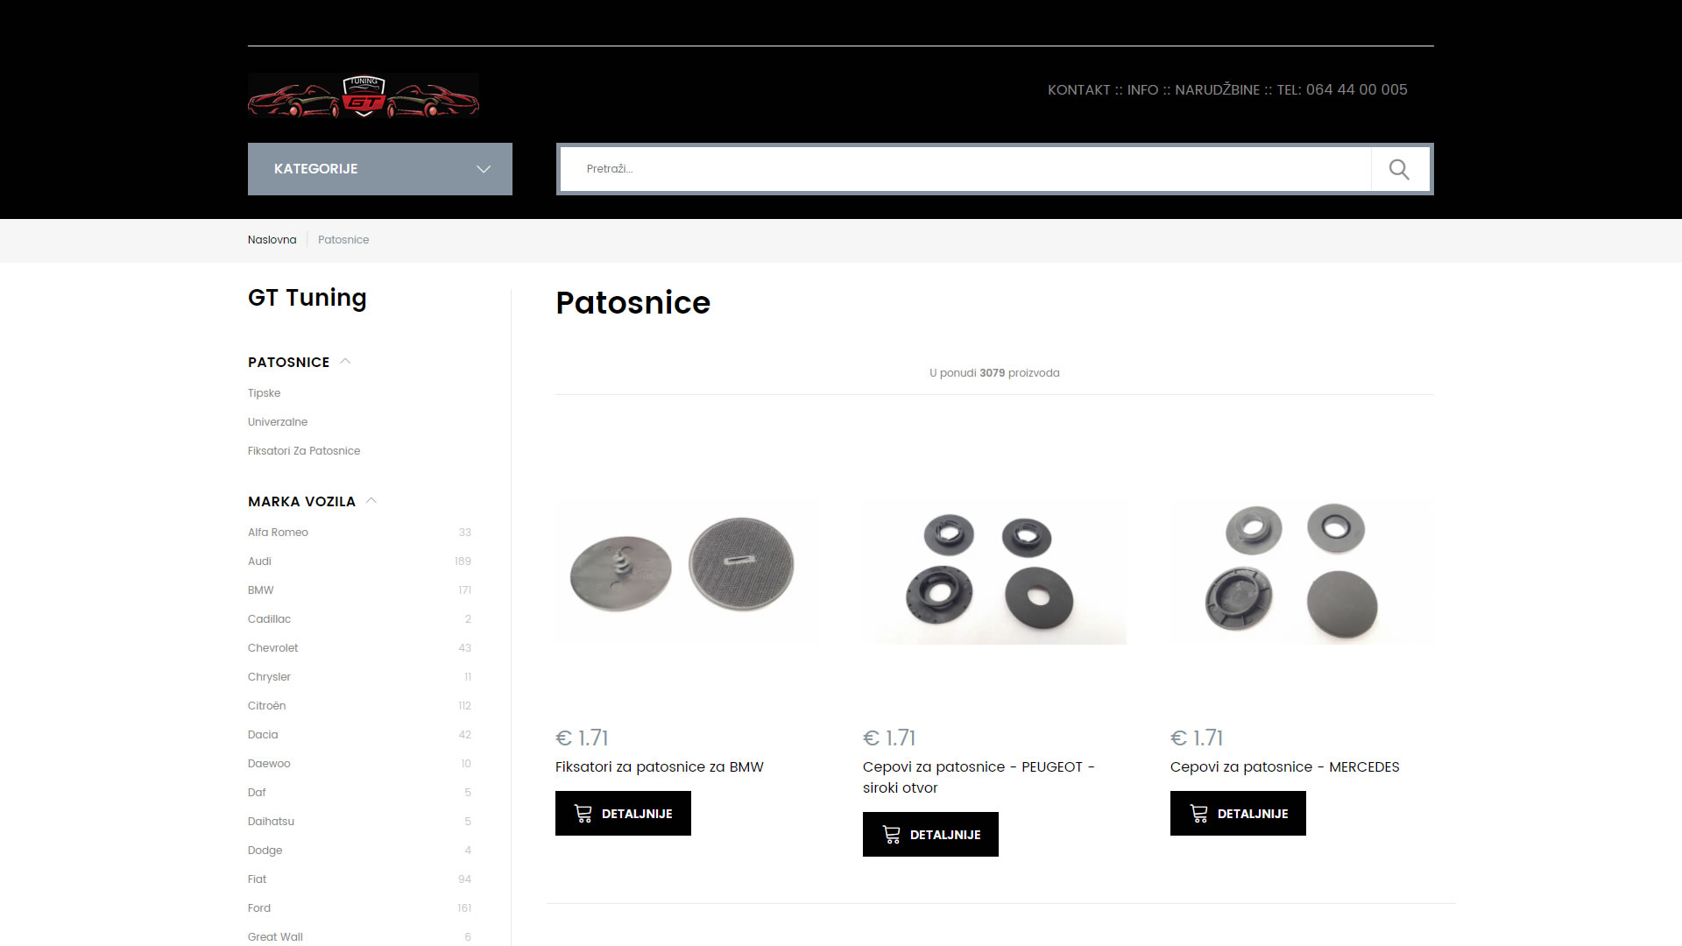This screenshot has width=1682, height=946.
Task: Click DETALJNIJE for MERCEDES cepovi
Action: click(x=1238, y=814)
